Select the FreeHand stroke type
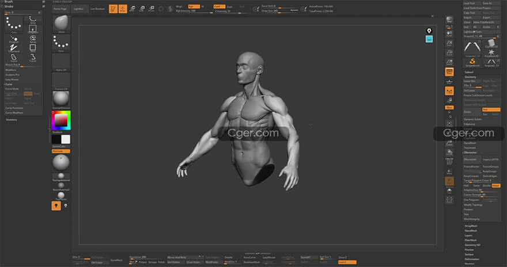507x267 pixels. coord(14,48)
